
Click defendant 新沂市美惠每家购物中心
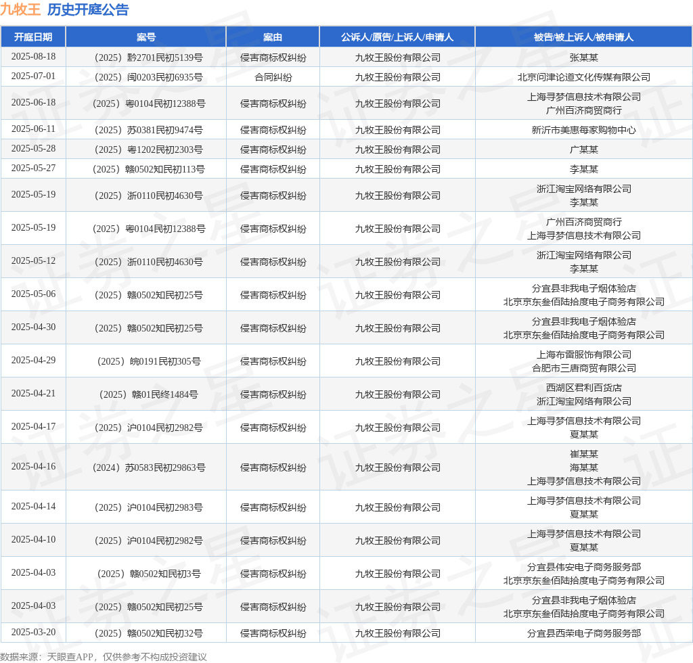(x=584, y=130)
